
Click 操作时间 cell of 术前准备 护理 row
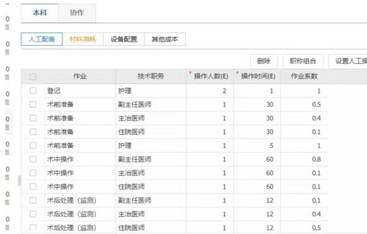(x=257, y=145)
